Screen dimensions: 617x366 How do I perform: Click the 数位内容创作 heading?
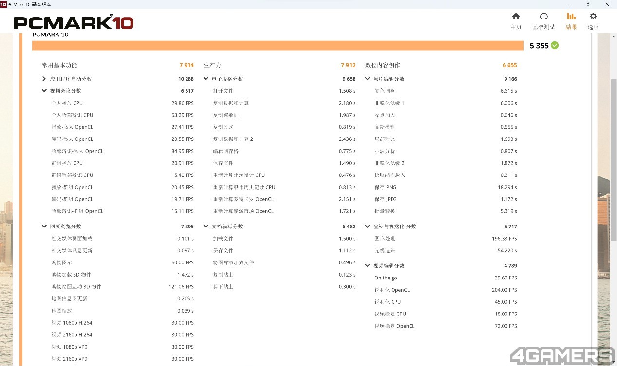click(x=383, y=65)
